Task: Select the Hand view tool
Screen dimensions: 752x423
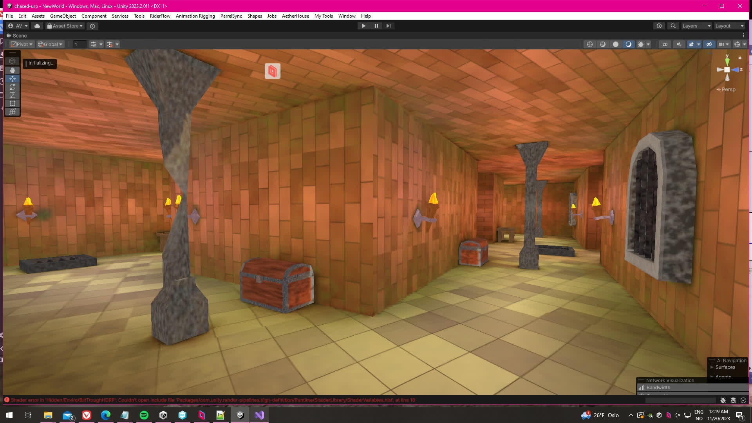Action: pyautogui.click(x=12, y=70)
